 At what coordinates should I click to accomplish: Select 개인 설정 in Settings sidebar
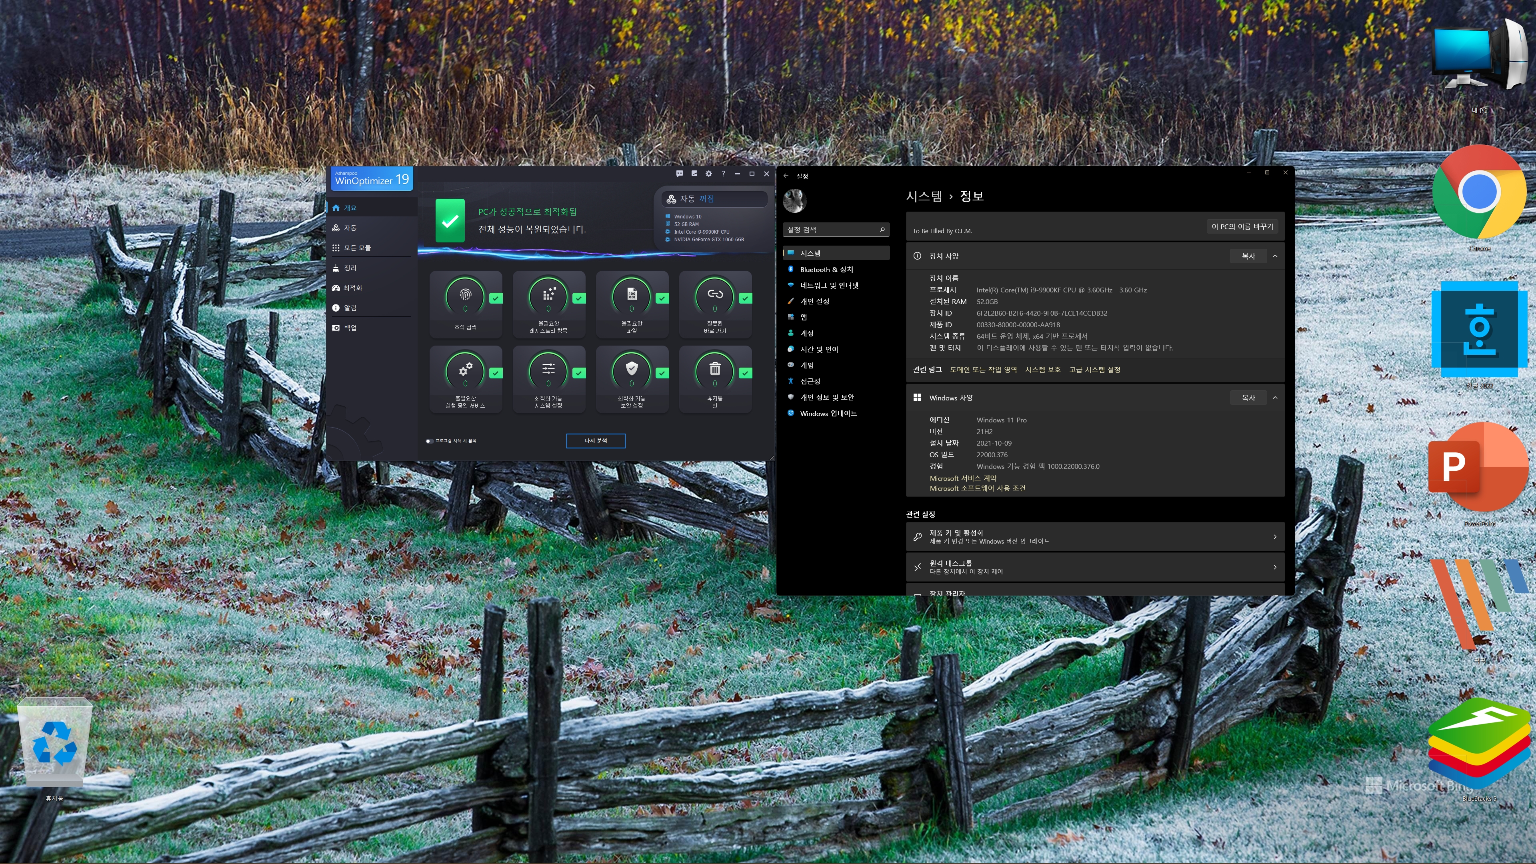(x=836, y=302)
